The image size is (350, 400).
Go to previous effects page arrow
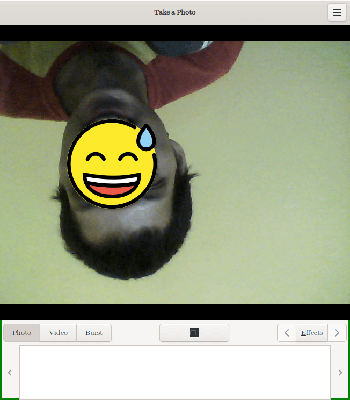(287, 333)
